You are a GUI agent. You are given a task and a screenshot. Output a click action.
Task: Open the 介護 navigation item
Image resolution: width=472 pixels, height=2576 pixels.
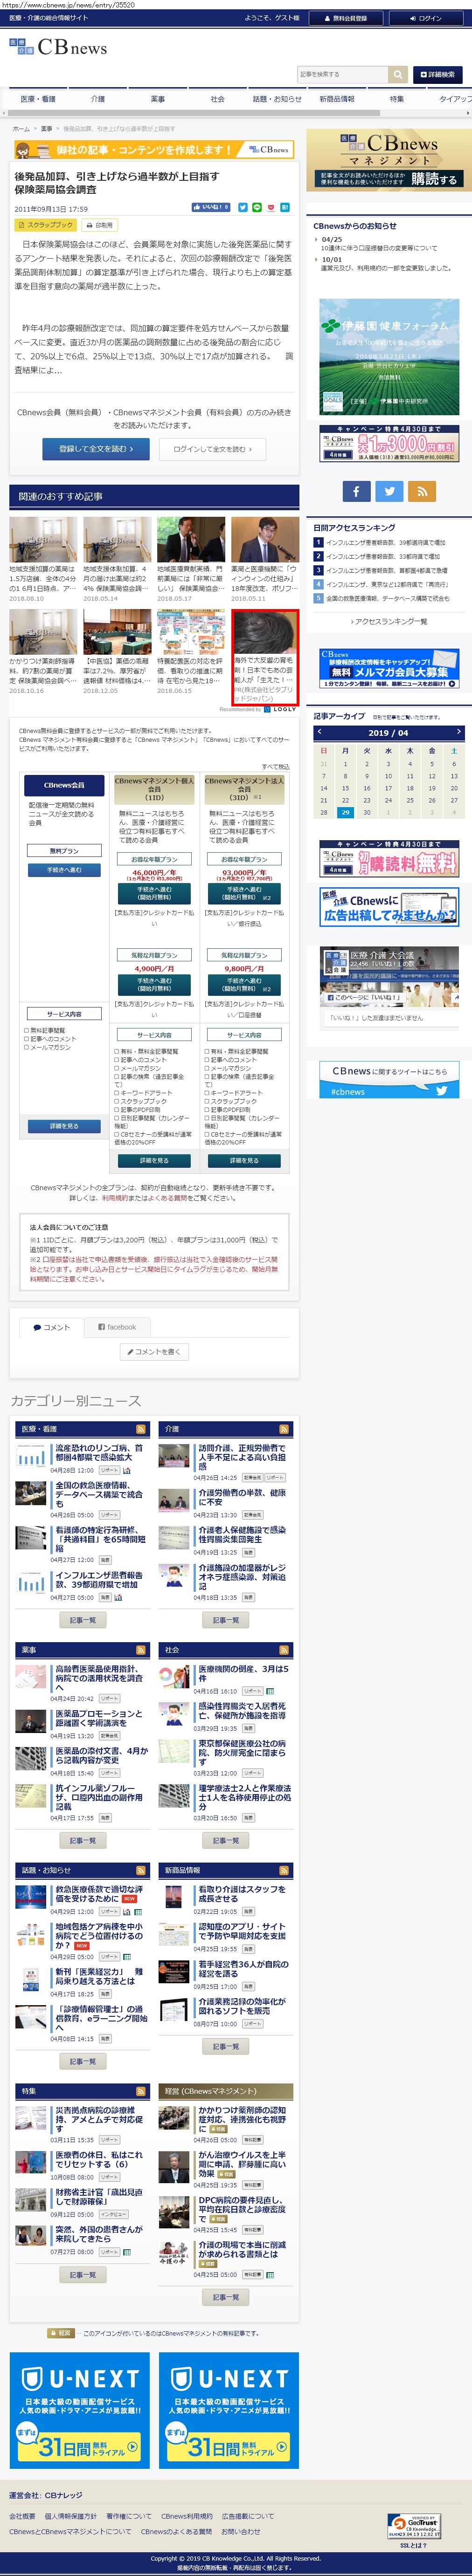98,99
